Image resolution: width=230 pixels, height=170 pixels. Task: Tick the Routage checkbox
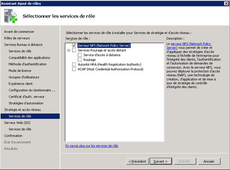80,60
